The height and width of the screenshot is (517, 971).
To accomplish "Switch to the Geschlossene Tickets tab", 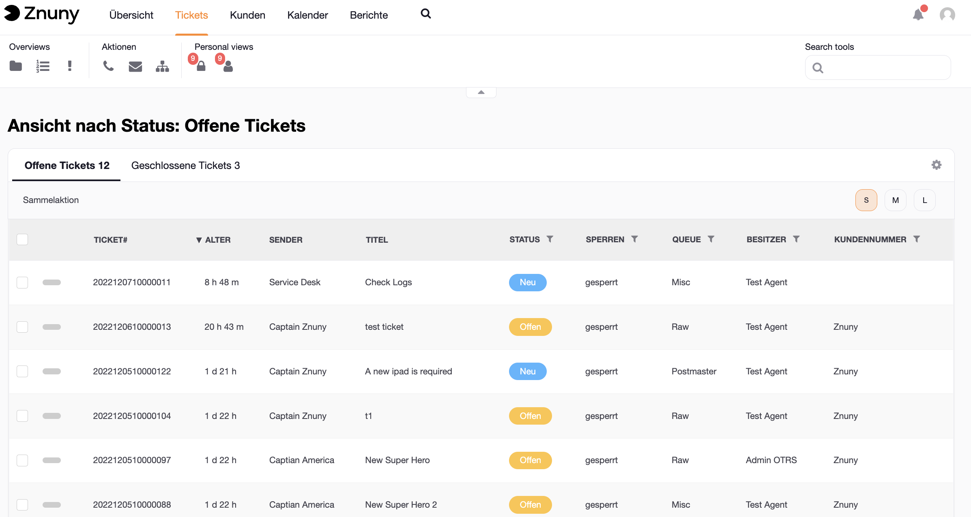I will [x=185, y=166].
